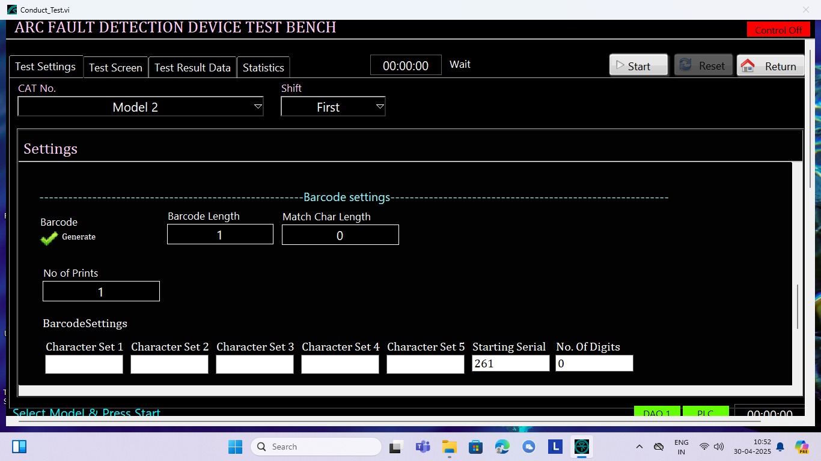This screenshot has height=461, width=821.
Task: Click the blue L app taskbar icon
Action: coord(555,447)
